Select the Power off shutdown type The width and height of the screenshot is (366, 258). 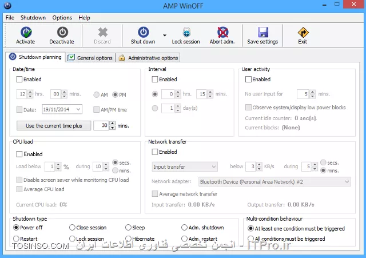[16, 227]
